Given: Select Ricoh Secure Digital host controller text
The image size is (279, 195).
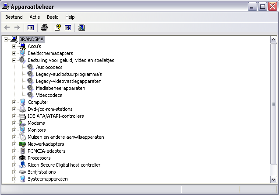Looking at the screenshot, I should (64, 165).
